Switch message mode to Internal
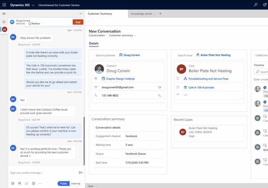Image resolution: width=268 pixels, height=188 pixels. [x=76, y=184]
